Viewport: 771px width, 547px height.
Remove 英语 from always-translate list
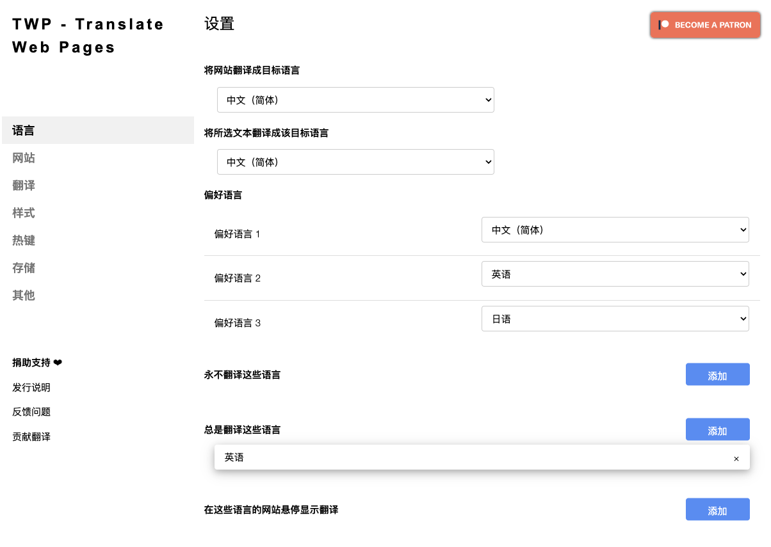(736, 459)
